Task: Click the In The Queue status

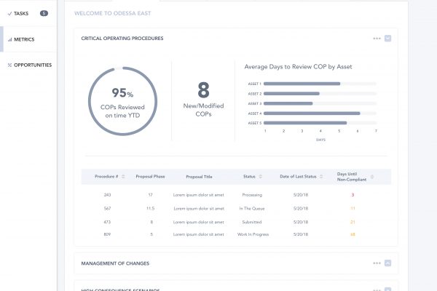Action: point(252,208)
